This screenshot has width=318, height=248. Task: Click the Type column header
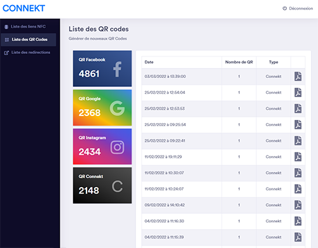273,62
